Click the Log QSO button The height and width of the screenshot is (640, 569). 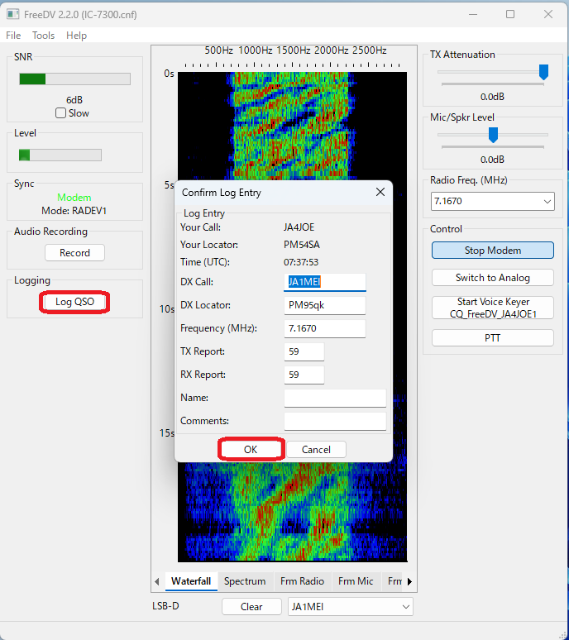click(x=74, y=302)
